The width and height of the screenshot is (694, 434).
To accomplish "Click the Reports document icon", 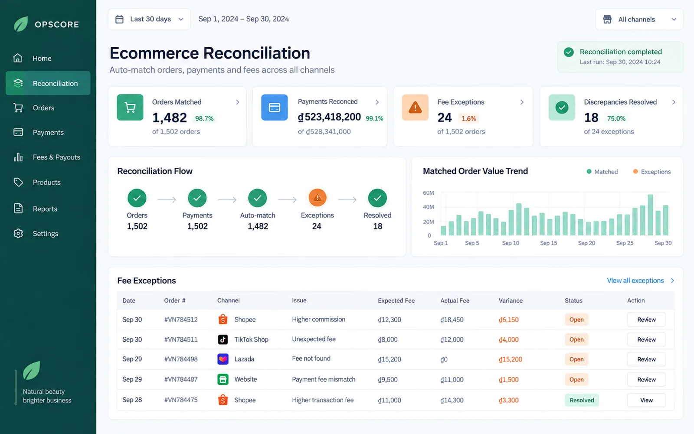I will click(18, 209).
